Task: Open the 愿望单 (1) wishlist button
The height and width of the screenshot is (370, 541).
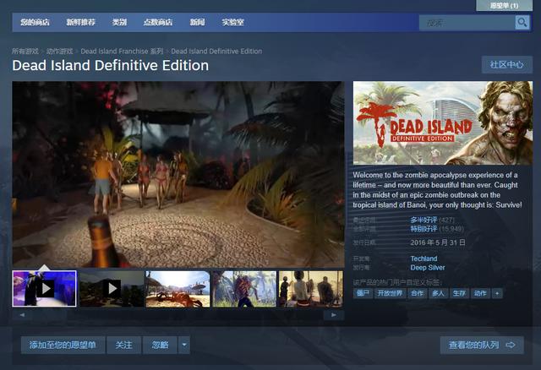Action: point(504,6)
